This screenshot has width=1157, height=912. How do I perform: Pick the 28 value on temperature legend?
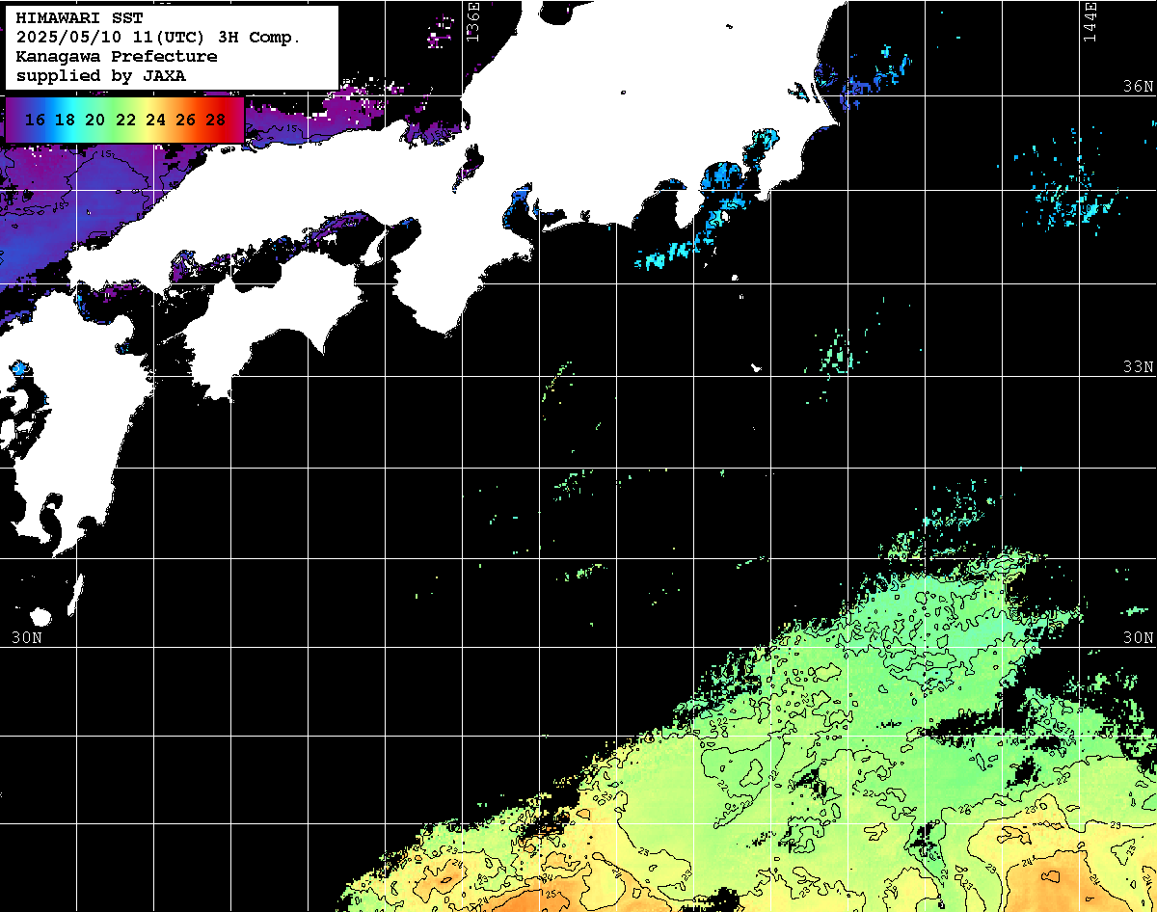(216, 121)
